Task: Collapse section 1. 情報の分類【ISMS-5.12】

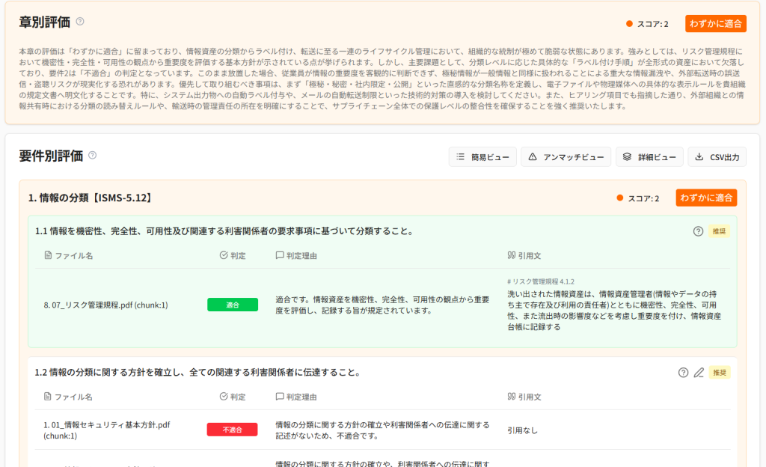Action: (x=91, y=198)
